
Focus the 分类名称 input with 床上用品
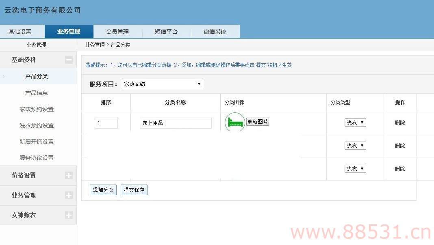176,123
